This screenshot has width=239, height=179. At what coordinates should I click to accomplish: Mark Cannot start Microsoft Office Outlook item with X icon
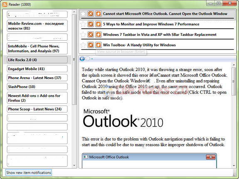click(91, 14)
